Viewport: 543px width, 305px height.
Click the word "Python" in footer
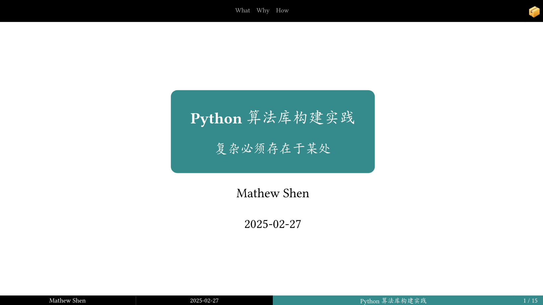pos(369,301)
